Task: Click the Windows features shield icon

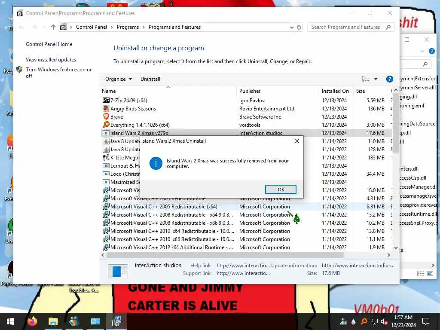Action: coord(19,69)
